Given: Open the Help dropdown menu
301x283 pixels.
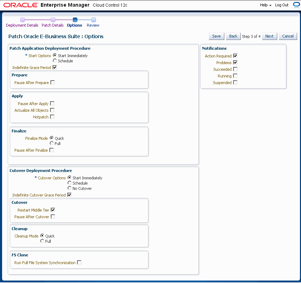Looking at the screenshot, I should [x=266, y=5].
